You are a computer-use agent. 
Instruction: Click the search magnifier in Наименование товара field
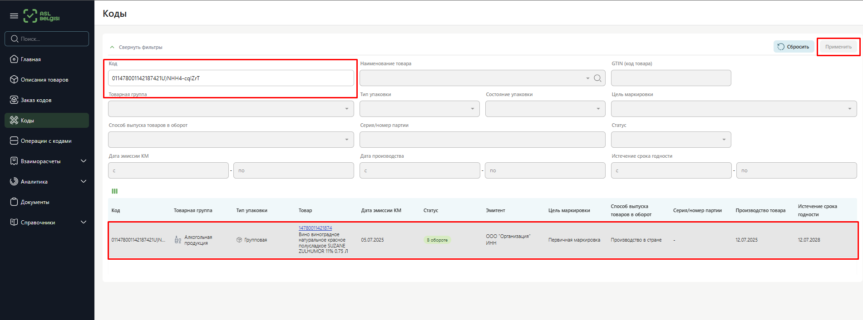[597, 78]
